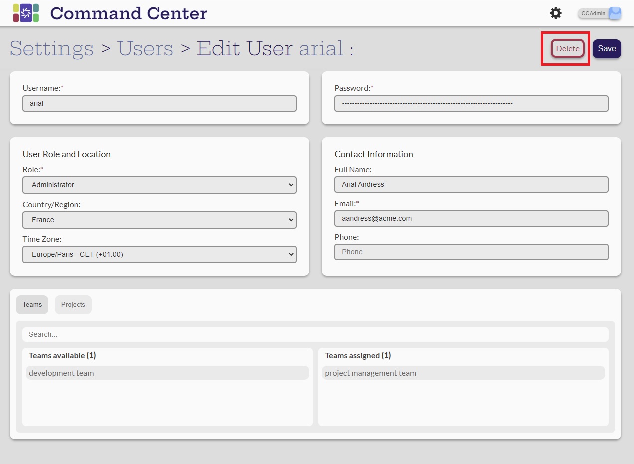Image resolution: width=634 pixels, height=464 pixels.
Task: Focus the Password field
Action: tap(471, 104)
